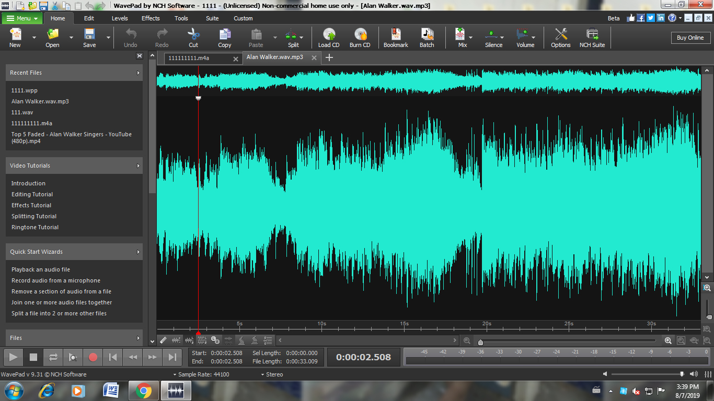Switch to the Suite ribbon tab
714x401 pixels.
(x=212, y=18)
